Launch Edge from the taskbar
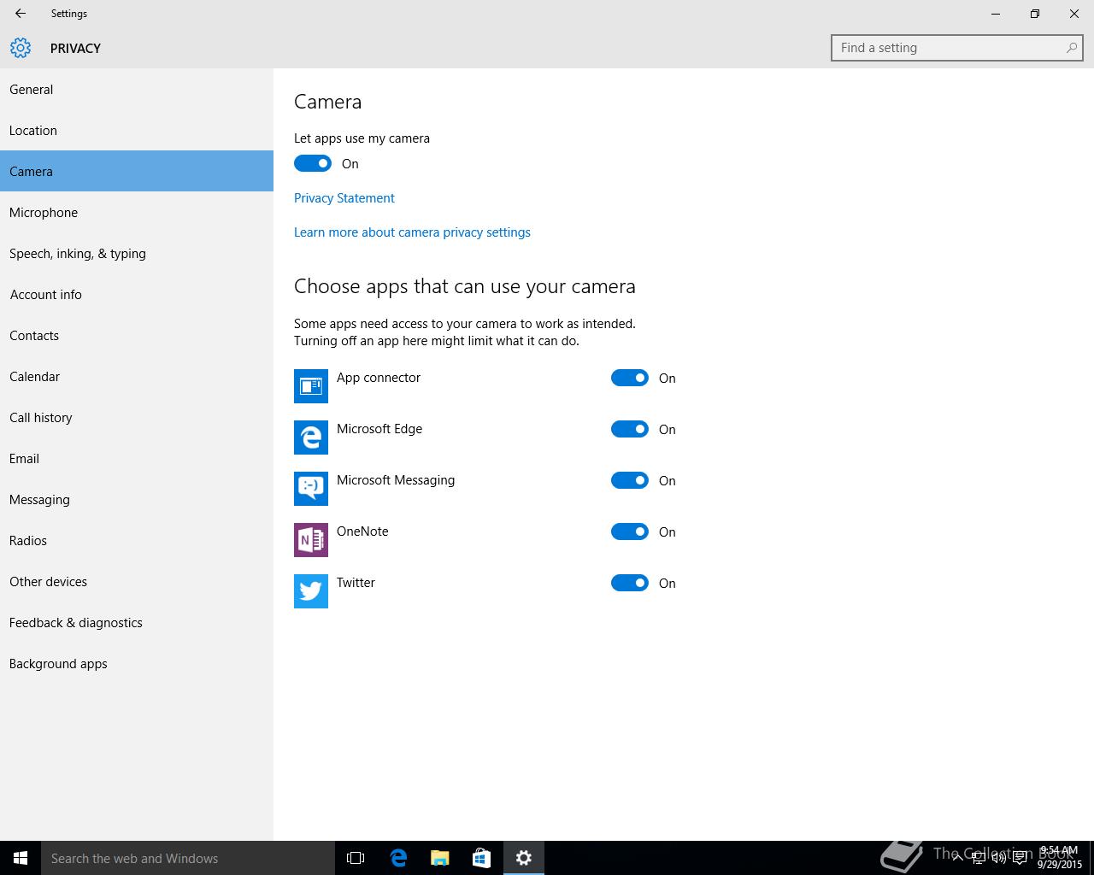The width and height of the screenshot is (1094, 875). [x=398, y=858]
